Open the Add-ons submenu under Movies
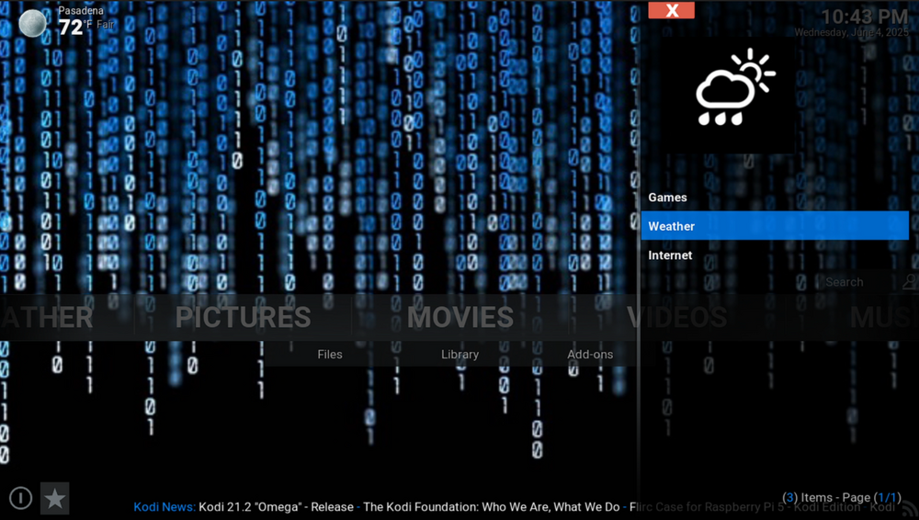 pos(590,354)
